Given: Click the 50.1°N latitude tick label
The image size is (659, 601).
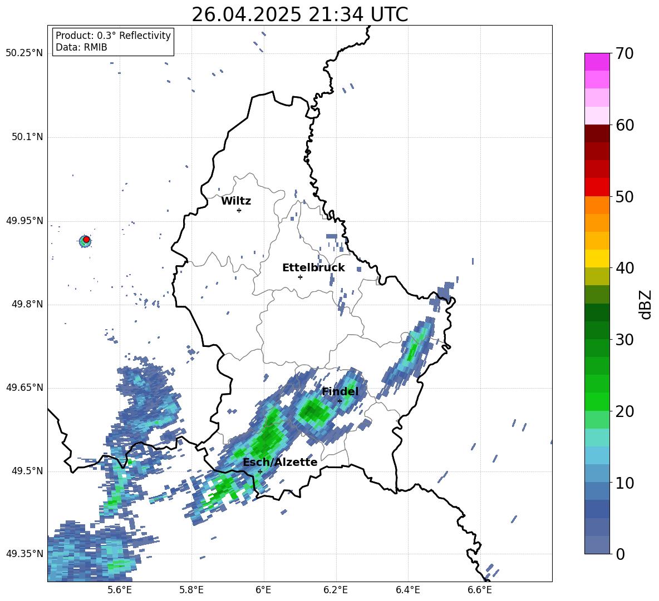Looking at the screenshot, I should click(27, 137).
